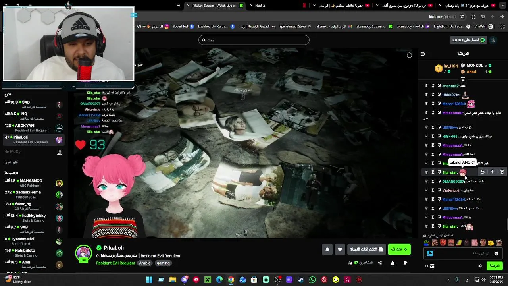The height and width of the screenshot is (286, 508).
Task: Go to browser home page
Action: [x=473, y=17]
